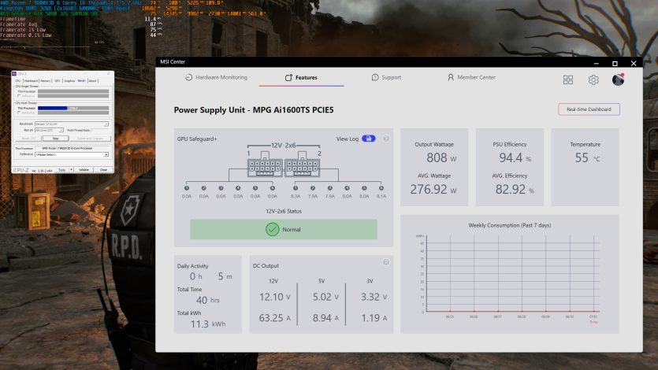658x370 pixels.
Task: Click the Member Center person icon
Action: click(451, 77)
